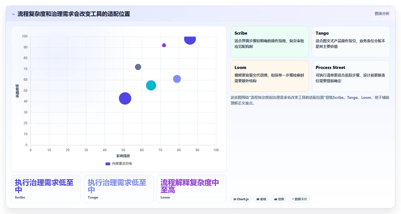Viewport: 401px width, 214px height.
Task: Click the progress icon in the 进度 pill
Action: coord(276,199)
